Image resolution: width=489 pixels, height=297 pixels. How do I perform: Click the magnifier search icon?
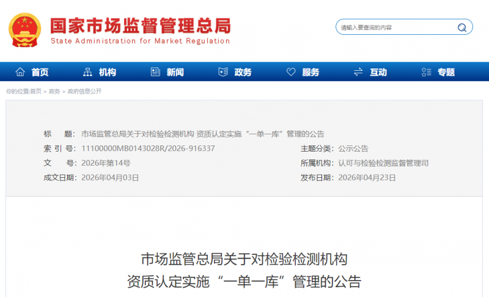point(462,28)
